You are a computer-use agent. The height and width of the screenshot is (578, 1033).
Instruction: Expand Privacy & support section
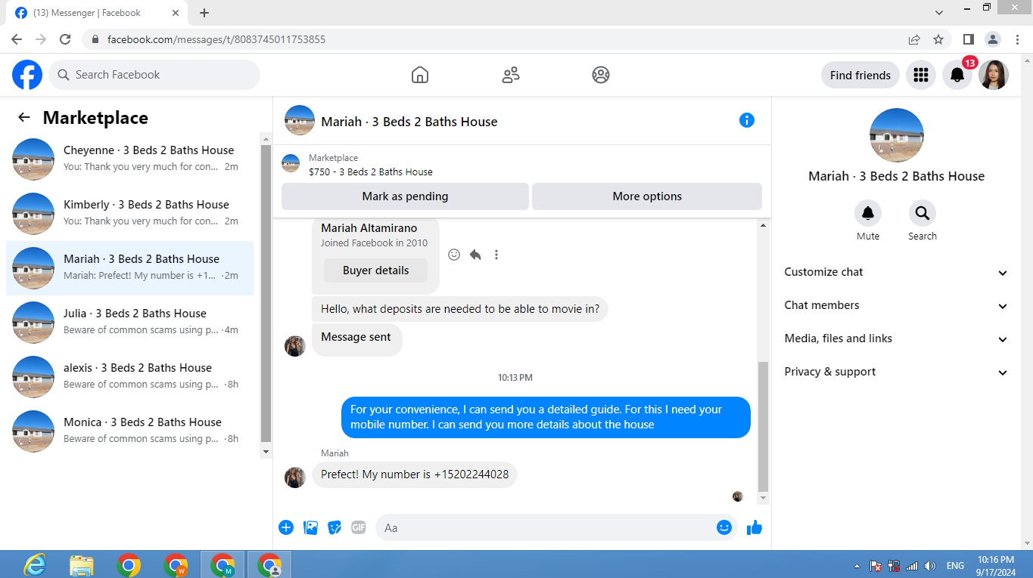(896, 372)
